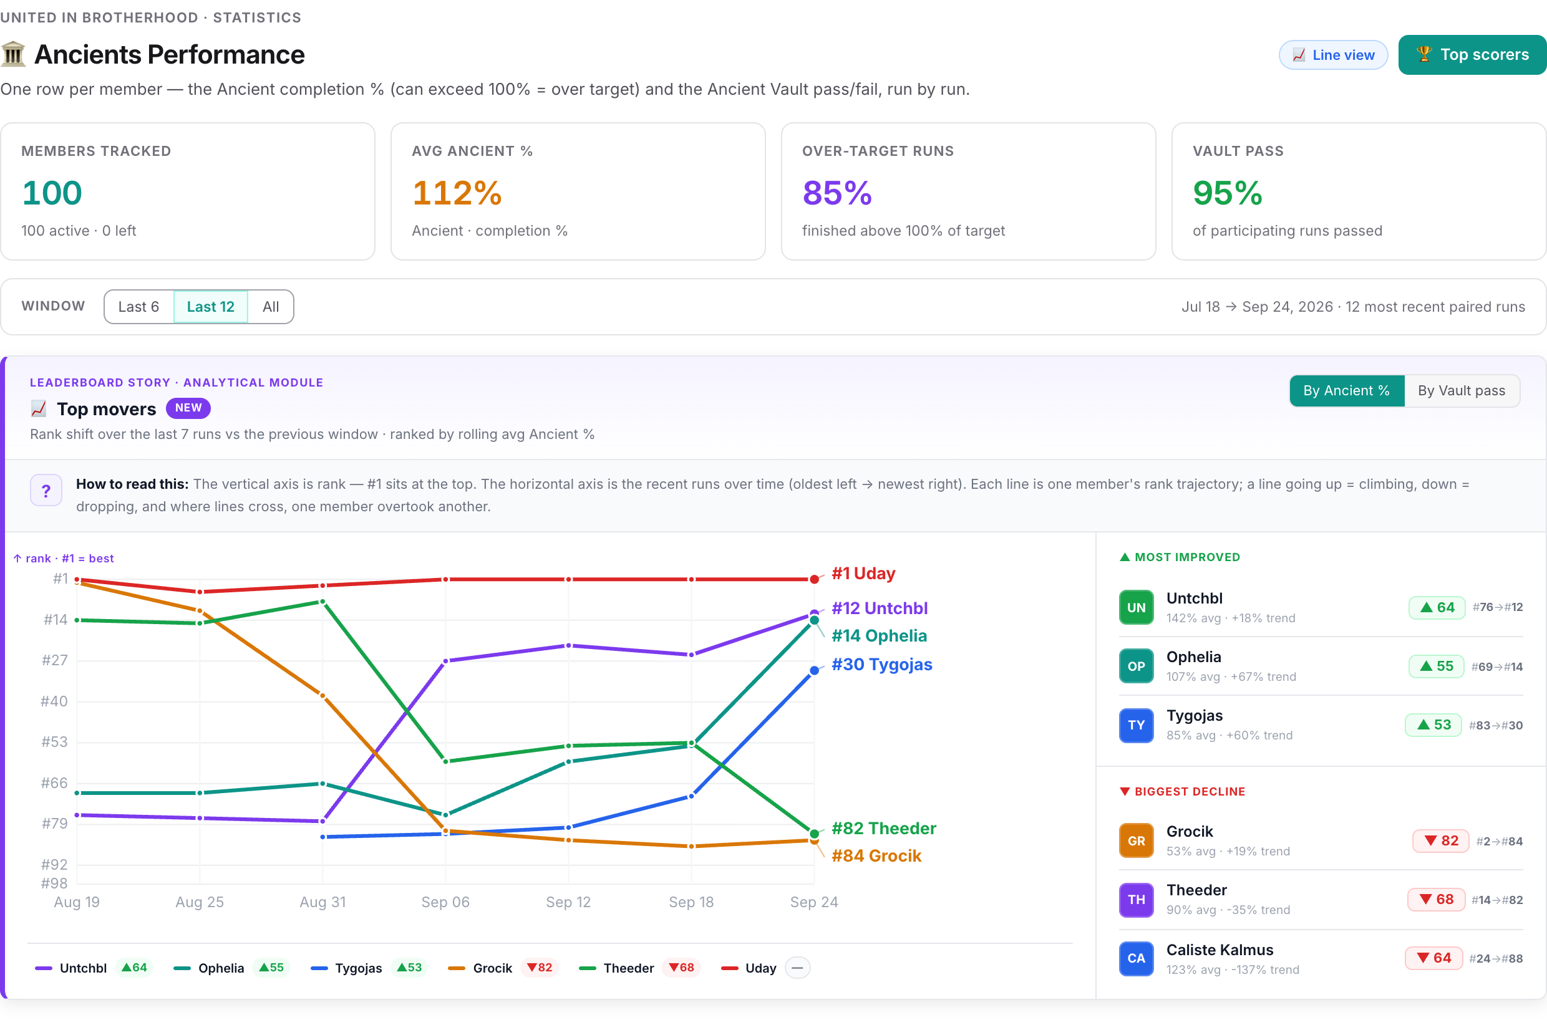Click the dash badge next to Uday legend
The height and width of the screenshot is (1020, 1547).
[797, 968]
